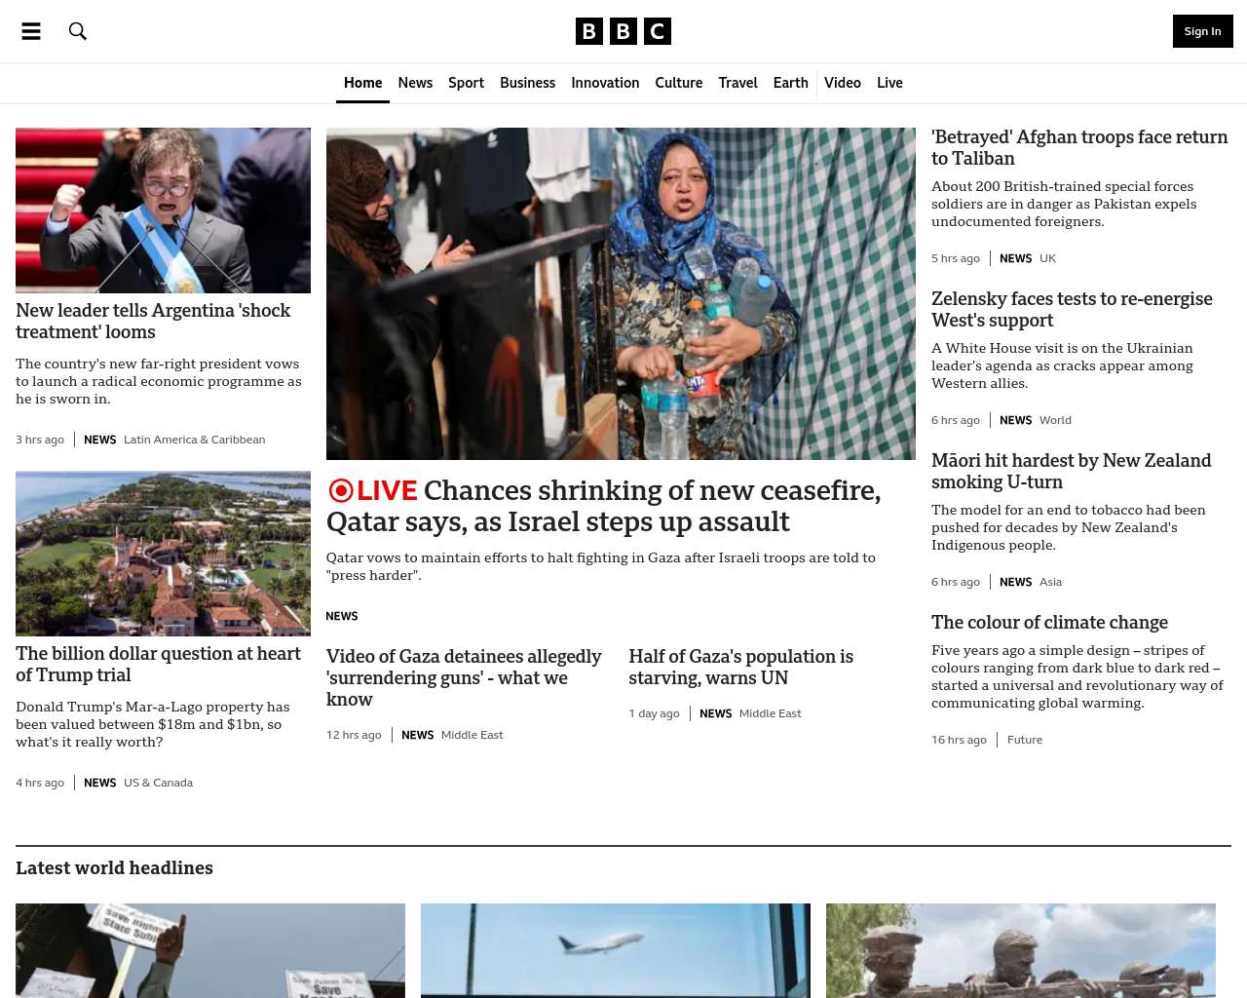Open the Argentina president photo thumbnail
Viewport: 1247px width, 998px height.
163,211
